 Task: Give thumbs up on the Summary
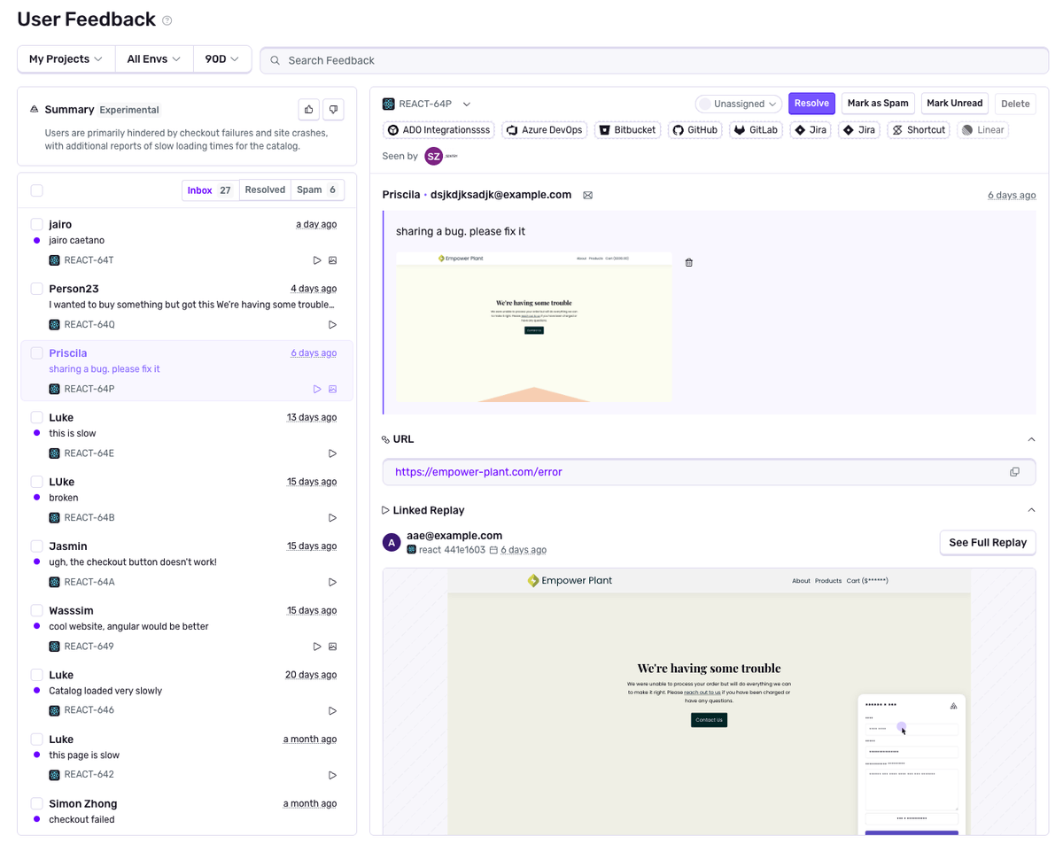click(307, 108)
